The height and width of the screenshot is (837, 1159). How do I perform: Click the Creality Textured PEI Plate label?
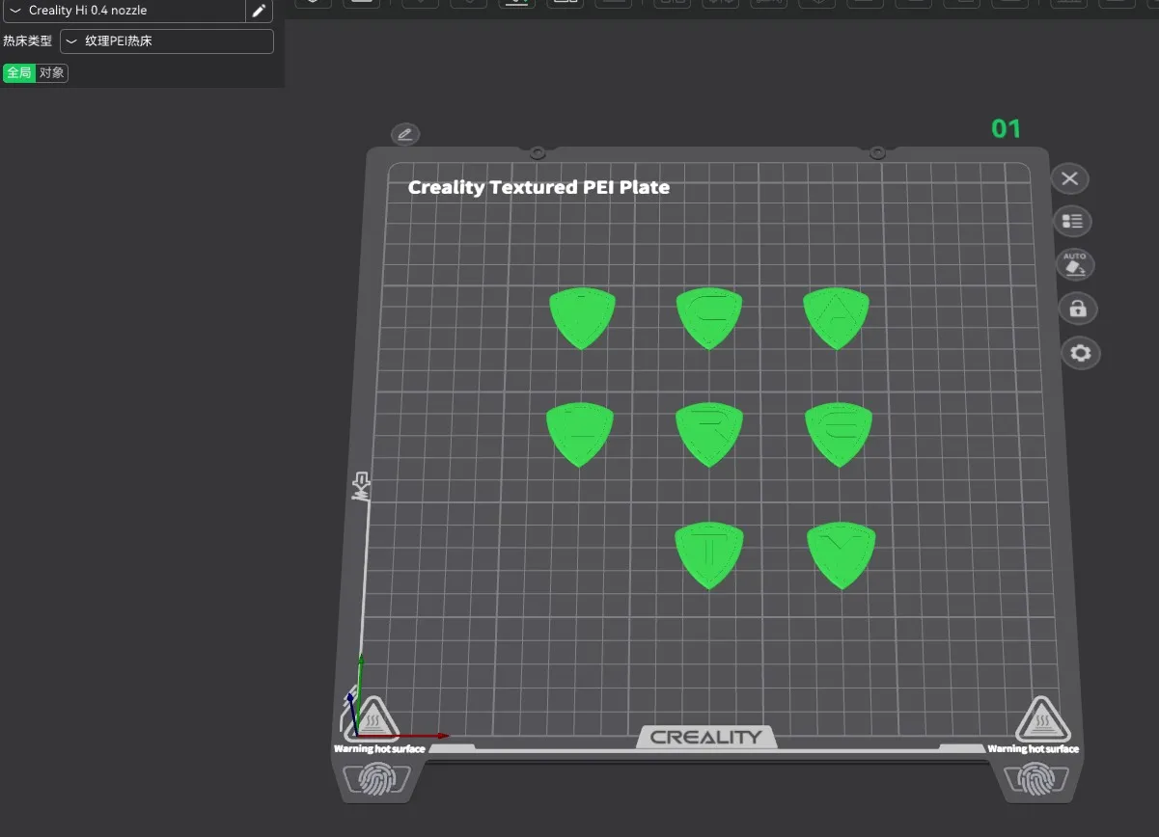pos(538,187)
